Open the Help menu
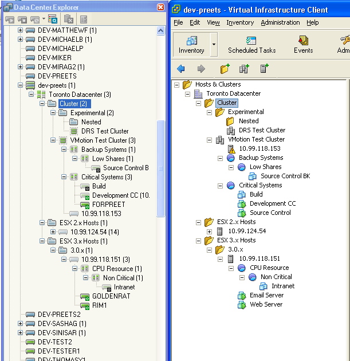 (x=313, y=22)
